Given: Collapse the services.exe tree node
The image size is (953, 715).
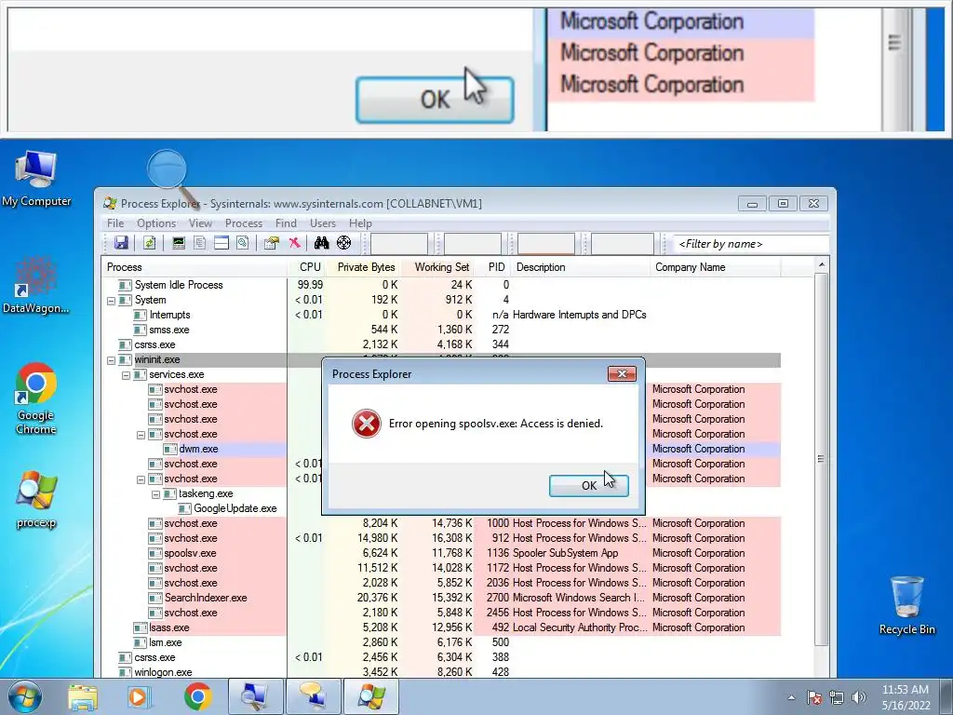Looking at the screenshot, I should pyautogui.click(x=126, y=375).
